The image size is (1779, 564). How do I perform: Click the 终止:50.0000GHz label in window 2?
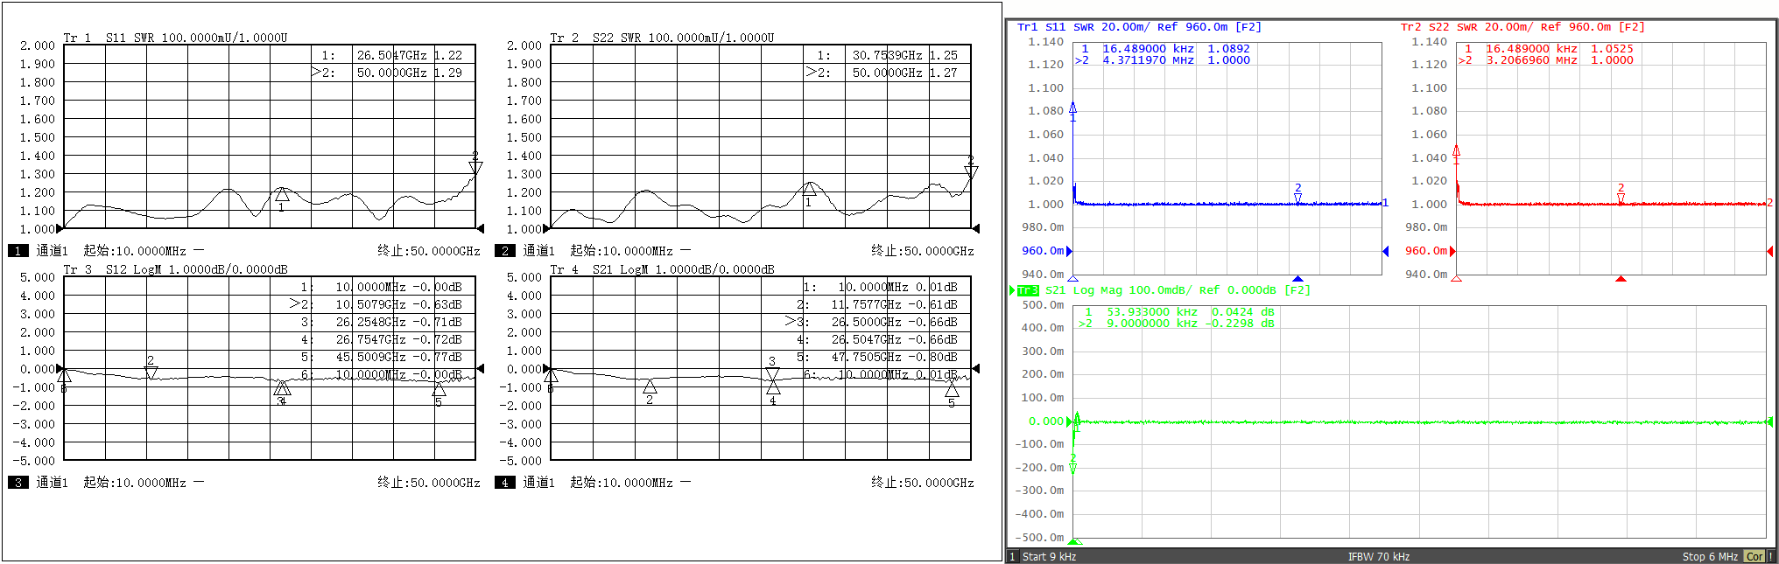(922, 251)
